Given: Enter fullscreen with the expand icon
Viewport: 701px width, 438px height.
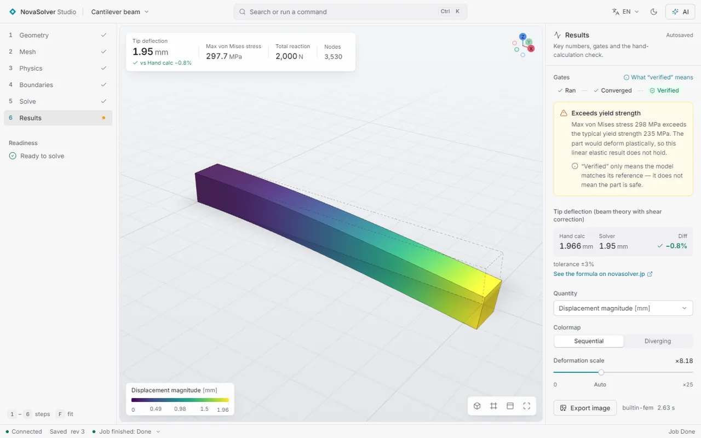Looking at the screenshot, I should (x=526, y=406).
